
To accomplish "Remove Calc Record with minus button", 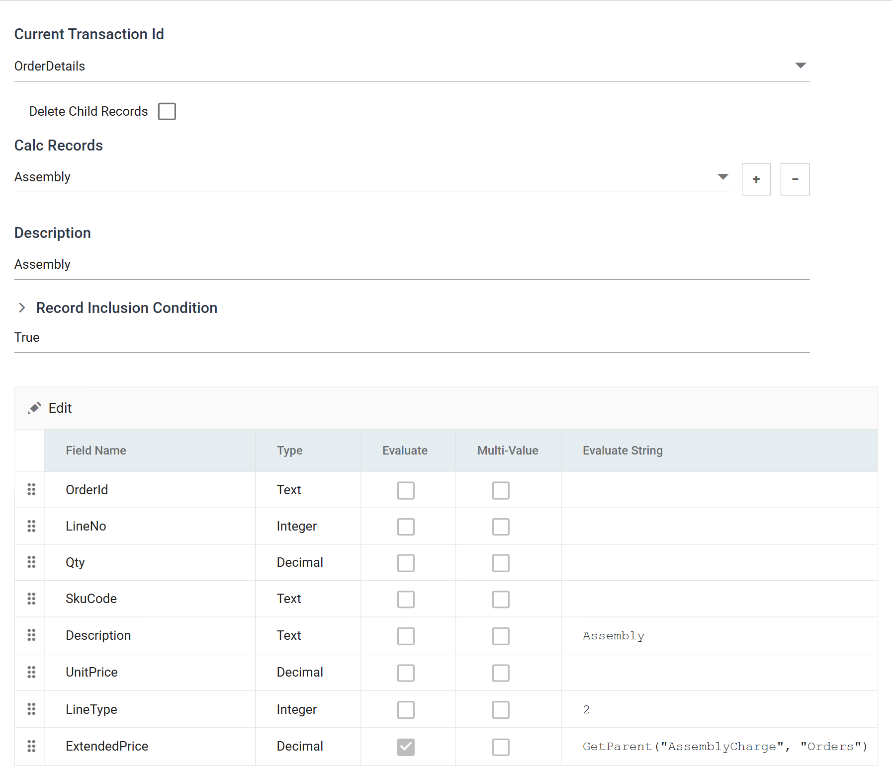I will [795, 179].
